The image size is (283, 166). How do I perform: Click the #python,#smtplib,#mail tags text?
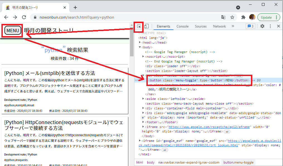tap(19, 105)
